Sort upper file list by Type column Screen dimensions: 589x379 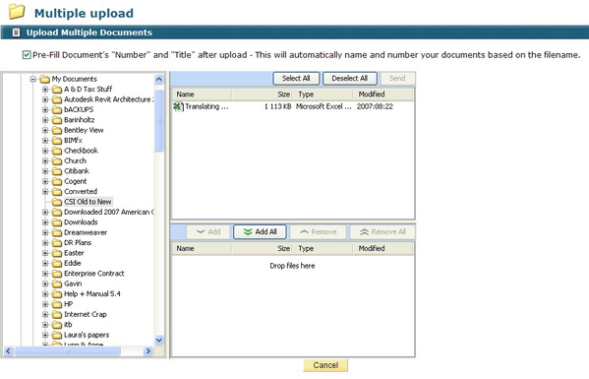(x=324, y=95)
